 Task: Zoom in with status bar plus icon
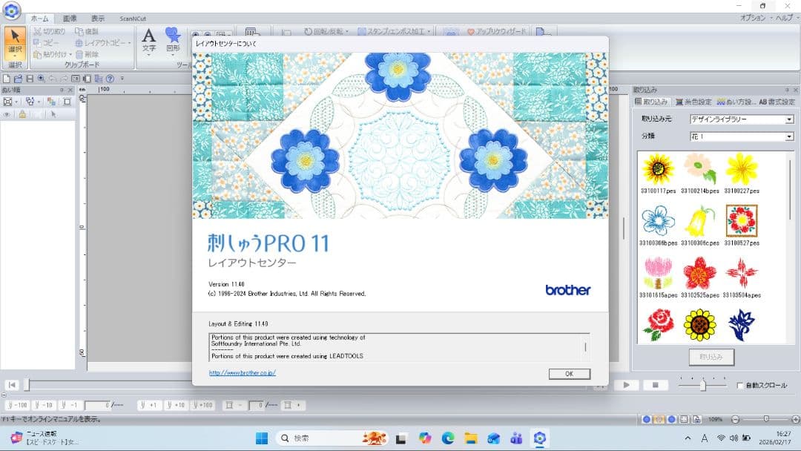click(795, 419)
